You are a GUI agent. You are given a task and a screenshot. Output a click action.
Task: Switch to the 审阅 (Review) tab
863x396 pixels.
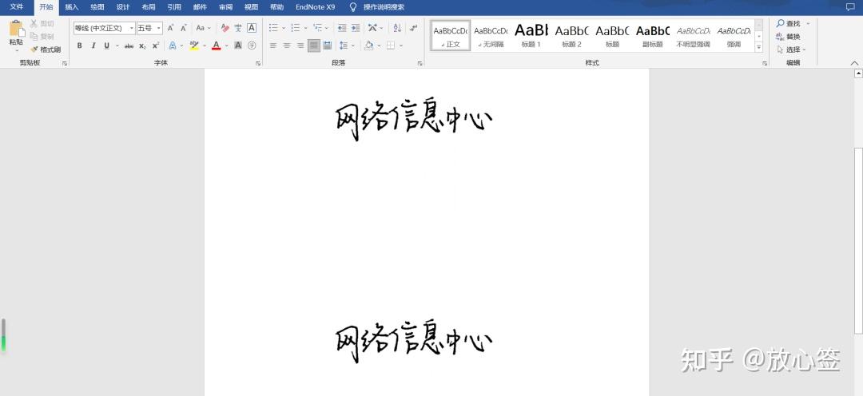tap(225, 7)
